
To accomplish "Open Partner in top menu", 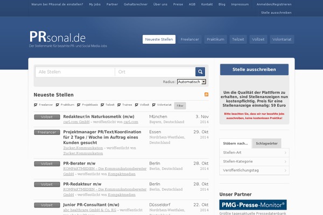I will (x=112, y=4).
